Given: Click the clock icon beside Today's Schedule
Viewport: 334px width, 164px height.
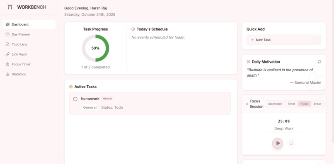Looking at the screenshot, I should pyautogui.click(x=133, y=29).
